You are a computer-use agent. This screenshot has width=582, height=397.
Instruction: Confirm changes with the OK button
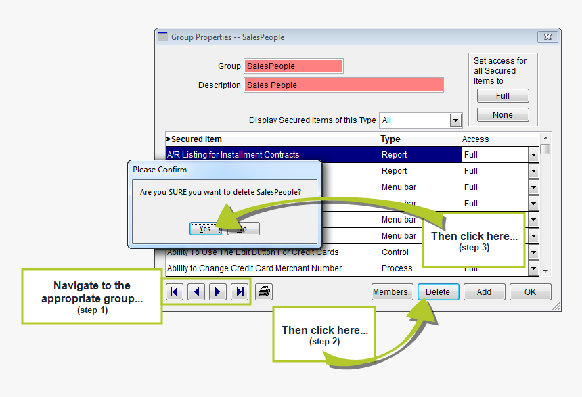tap(530, 292)
